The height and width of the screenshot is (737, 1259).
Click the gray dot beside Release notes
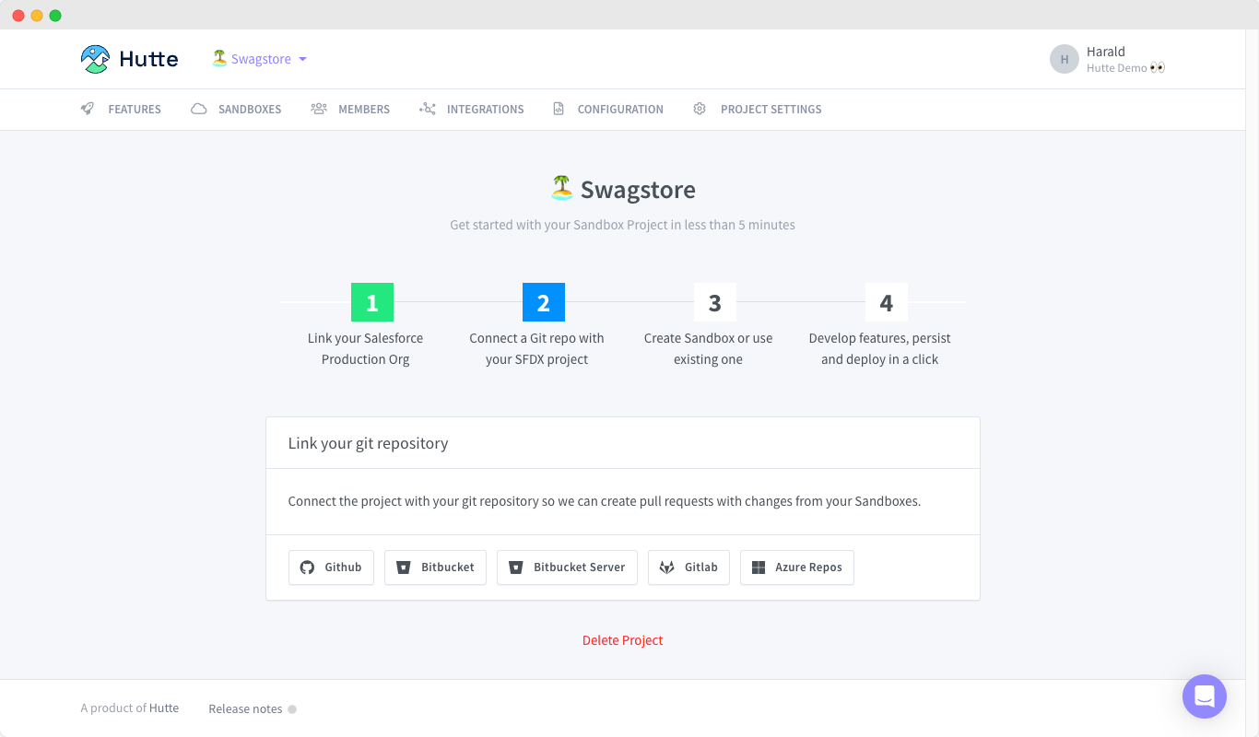(292, 709)
